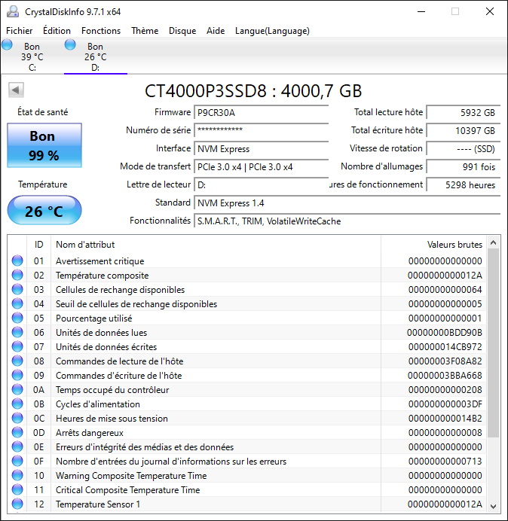Click raw value 00000000BDD90B
The image size is (508, 521).
[x=445, y=333]
